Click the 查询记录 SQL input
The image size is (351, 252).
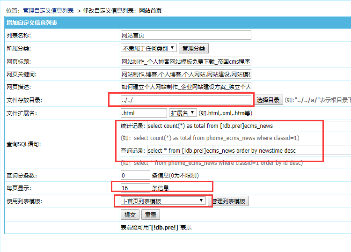[248, 150]
